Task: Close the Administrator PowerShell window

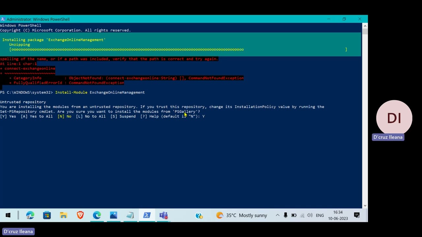Action: coord(360,19)
